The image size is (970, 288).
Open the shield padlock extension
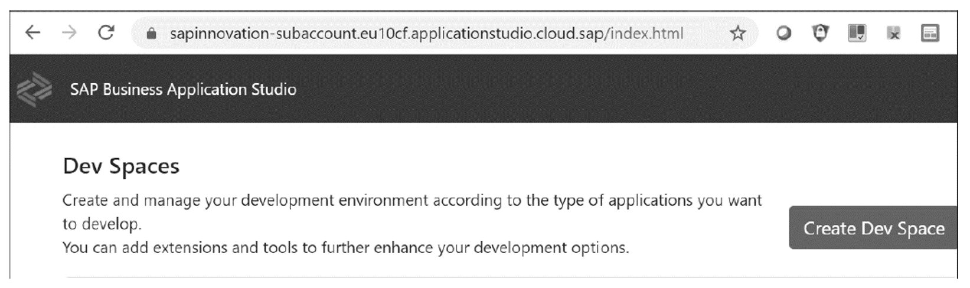tap(820, 33)
